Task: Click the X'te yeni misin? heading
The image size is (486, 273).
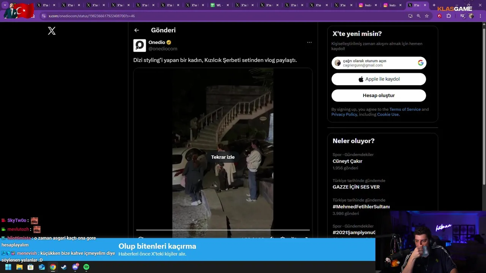Action: pyautogui.click(x=357, y=34)
